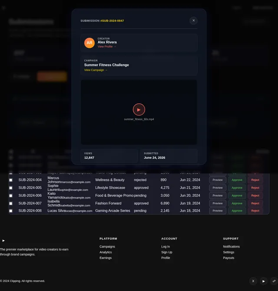Viewport: 278px width, 291px height.
Task: Approve Lucas Silva's Gaming Arcade Series submission
Action: [237, 211]
